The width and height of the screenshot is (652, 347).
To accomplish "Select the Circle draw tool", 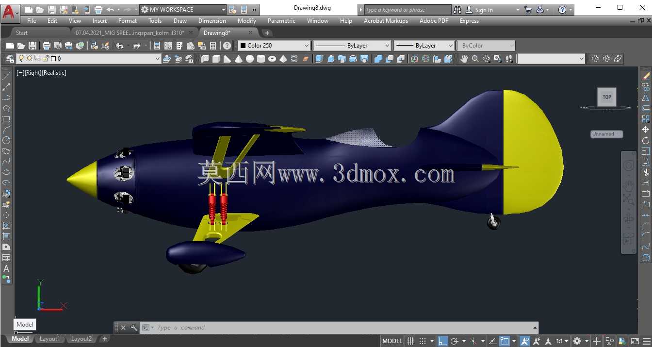I will click(6, 140).
